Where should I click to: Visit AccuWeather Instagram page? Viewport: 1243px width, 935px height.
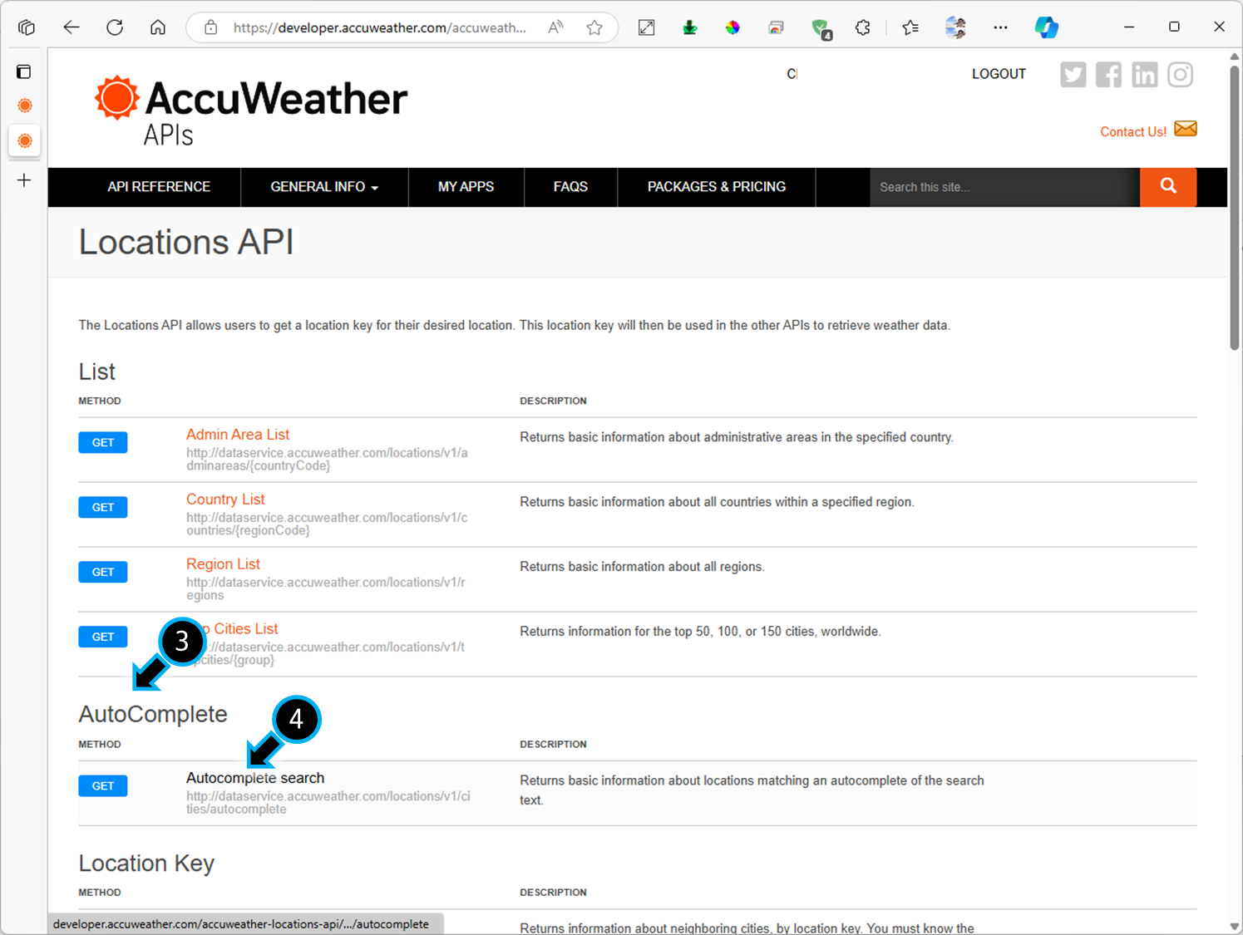coord(1181,75)
